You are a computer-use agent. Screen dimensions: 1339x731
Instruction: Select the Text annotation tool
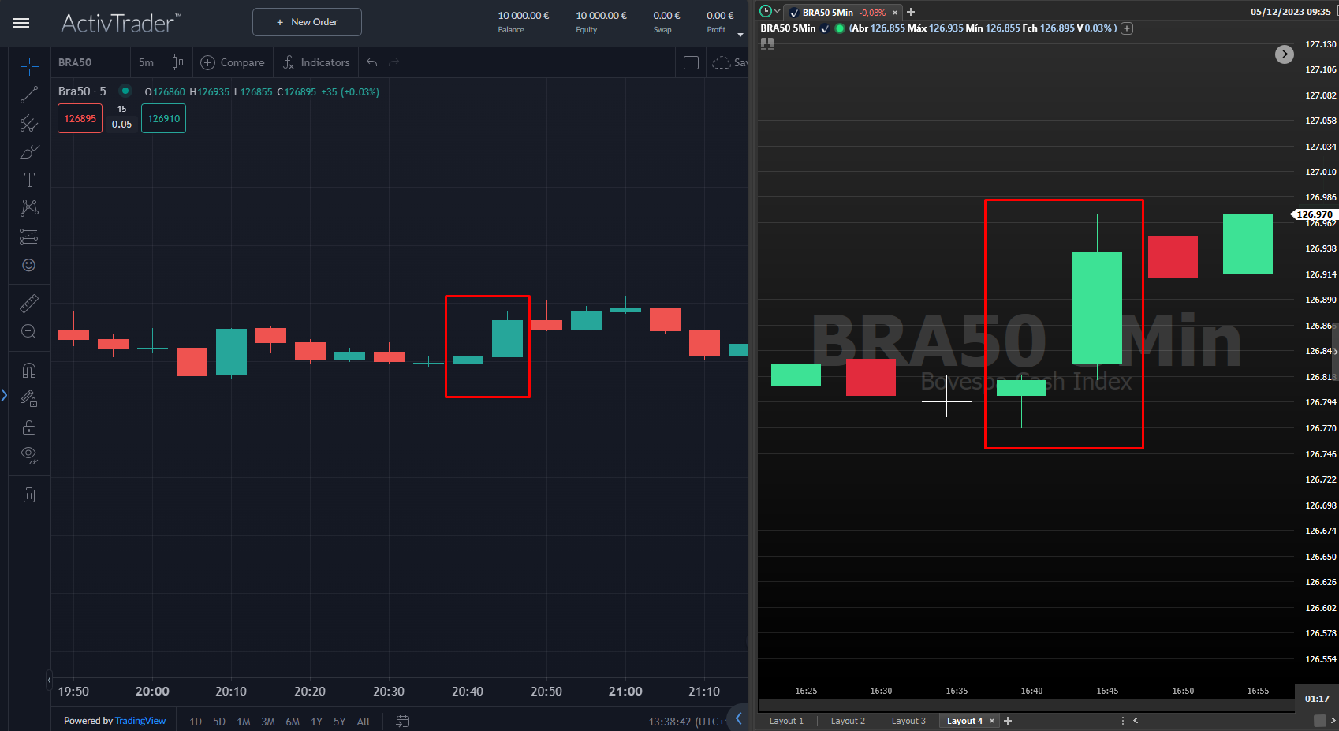click(x=29, y=180)
